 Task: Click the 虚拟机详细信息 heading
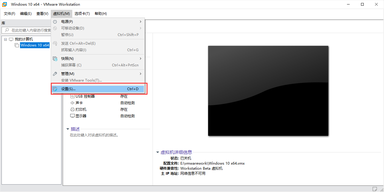tap(176, 152)
